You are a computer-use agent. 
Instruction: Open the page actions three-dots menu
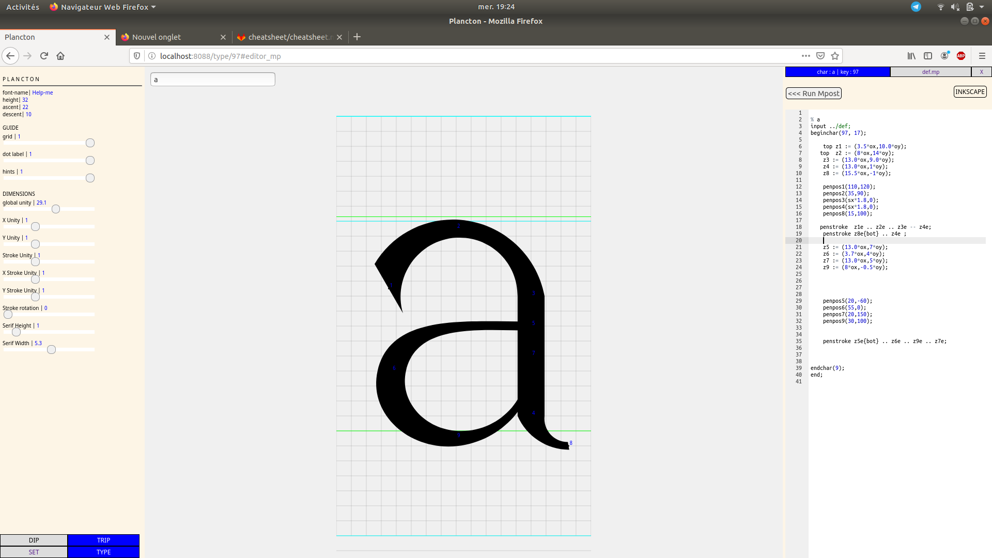pos(806,56)
